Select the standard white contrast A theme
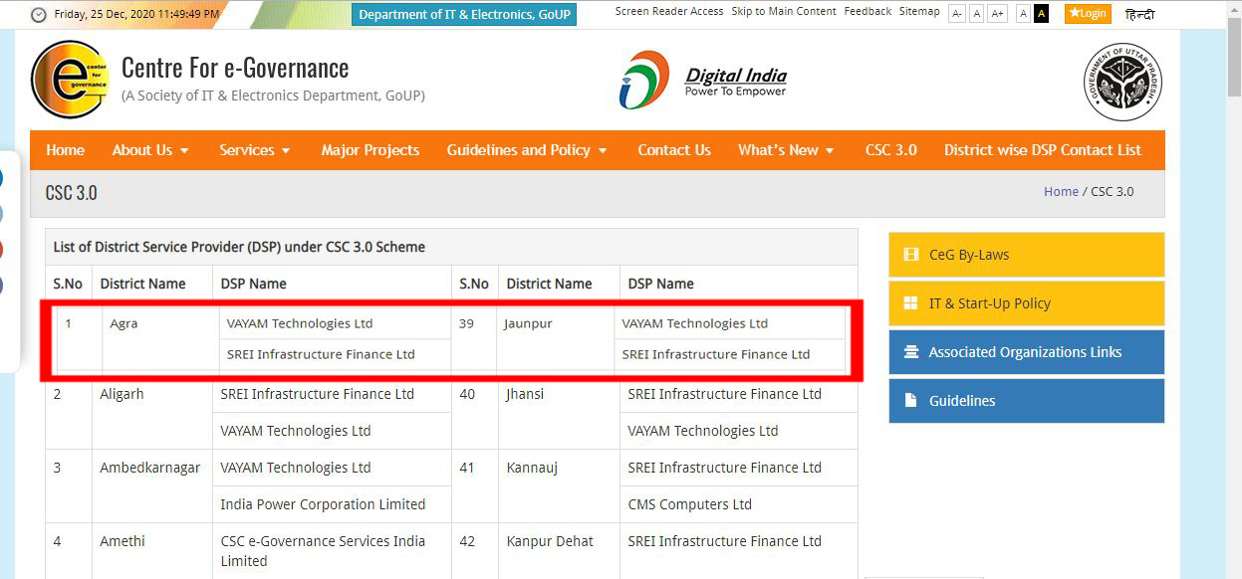 coord(1023,13)
